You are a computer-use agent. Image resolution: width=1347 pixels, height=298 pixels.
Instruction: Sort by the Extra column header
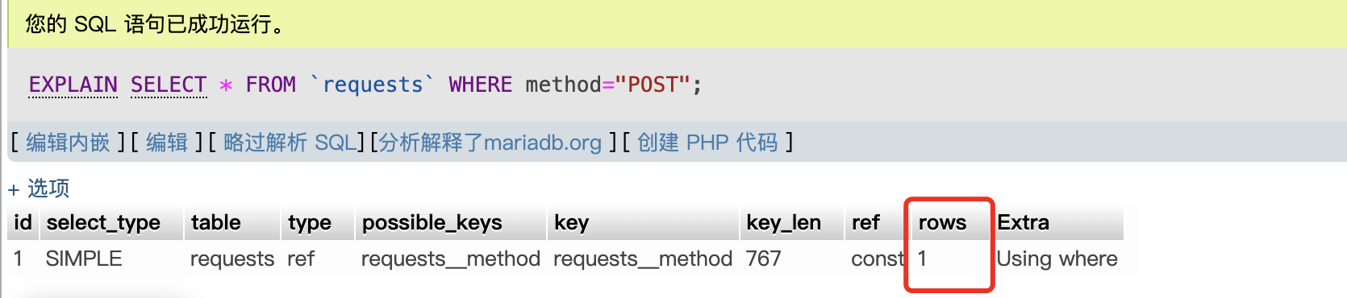[x=1024, y=222]
